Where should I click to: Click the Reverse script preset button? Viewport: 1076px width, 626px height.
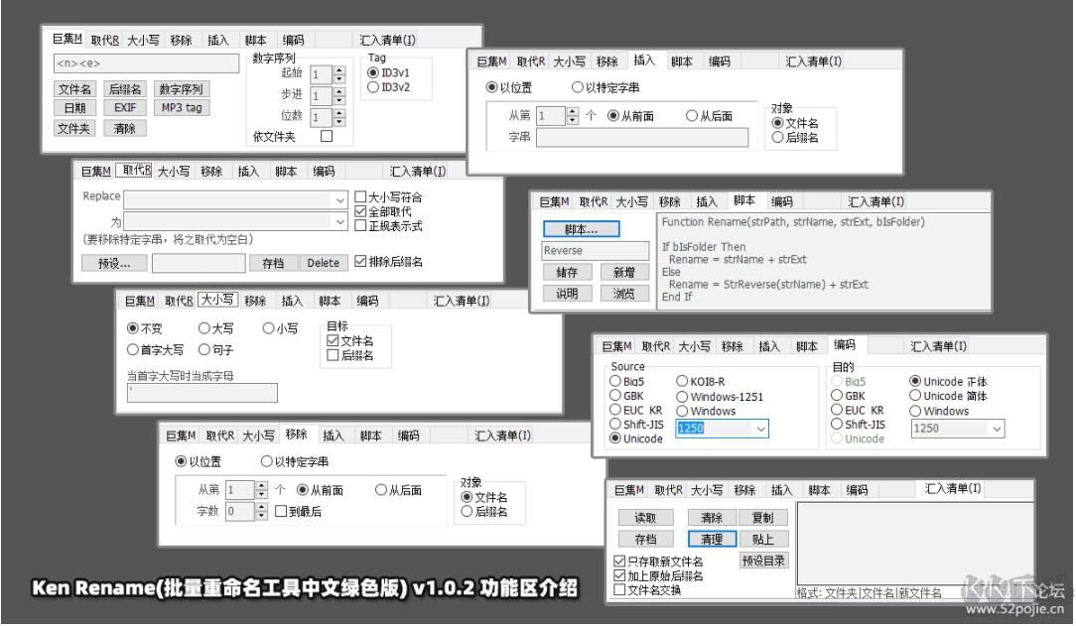593,251
